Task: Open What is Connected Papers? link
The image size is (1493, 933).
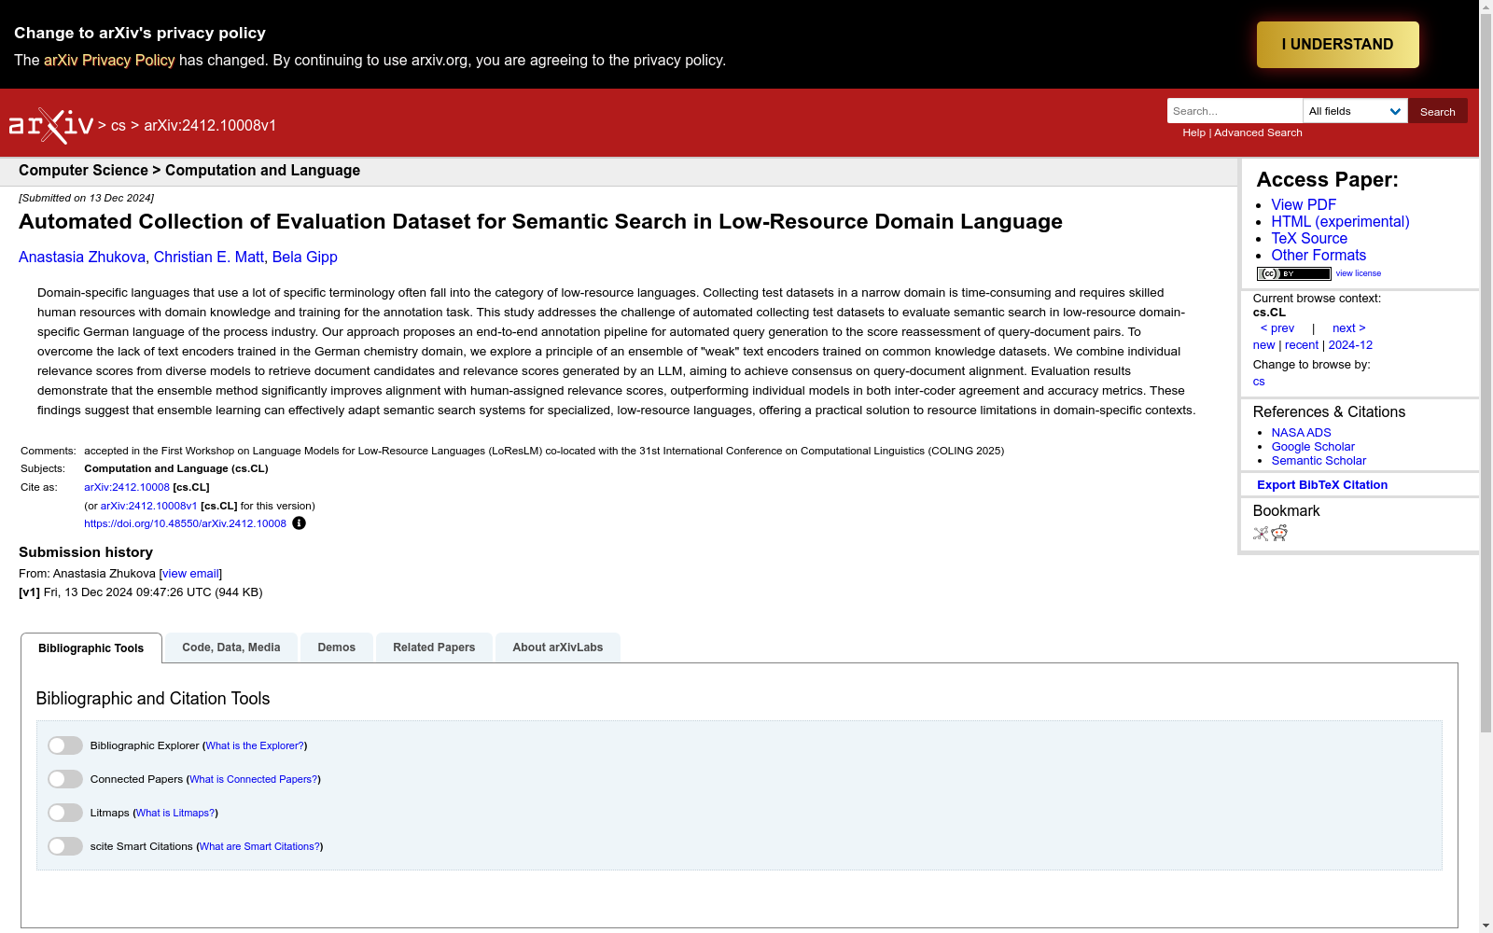Action: coord(254,779)
